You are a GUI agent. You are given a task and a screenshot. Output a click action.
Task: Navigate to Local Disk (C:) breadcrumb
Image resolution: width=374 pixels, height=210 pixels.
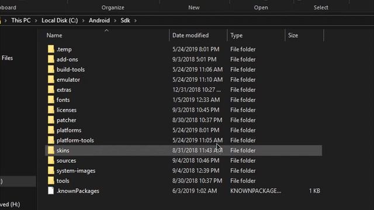point(60,20)
